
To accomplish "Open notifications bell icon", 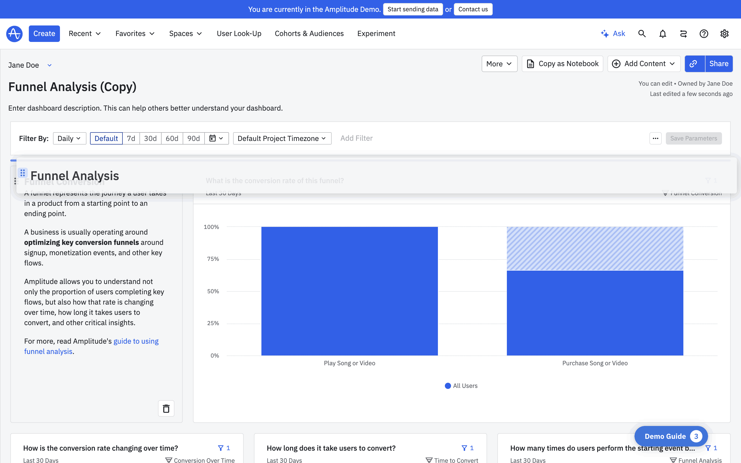I will [663, 34].
